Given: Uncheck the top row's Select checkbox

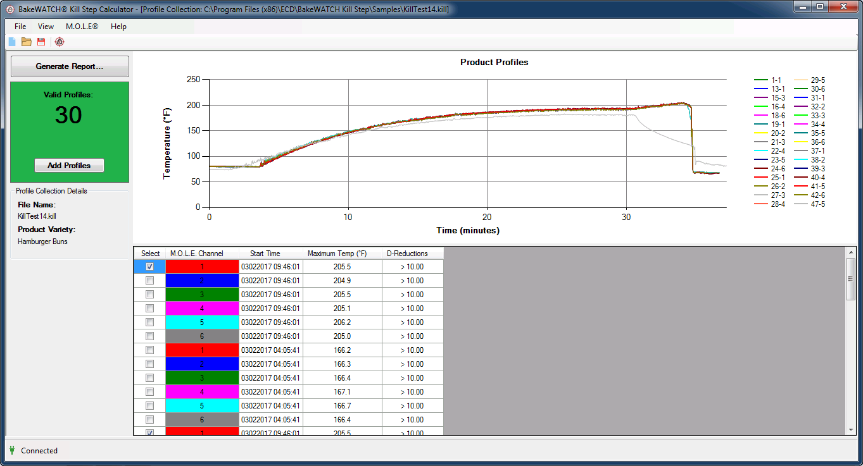Looking at the screenshot, I should [149, 267].
